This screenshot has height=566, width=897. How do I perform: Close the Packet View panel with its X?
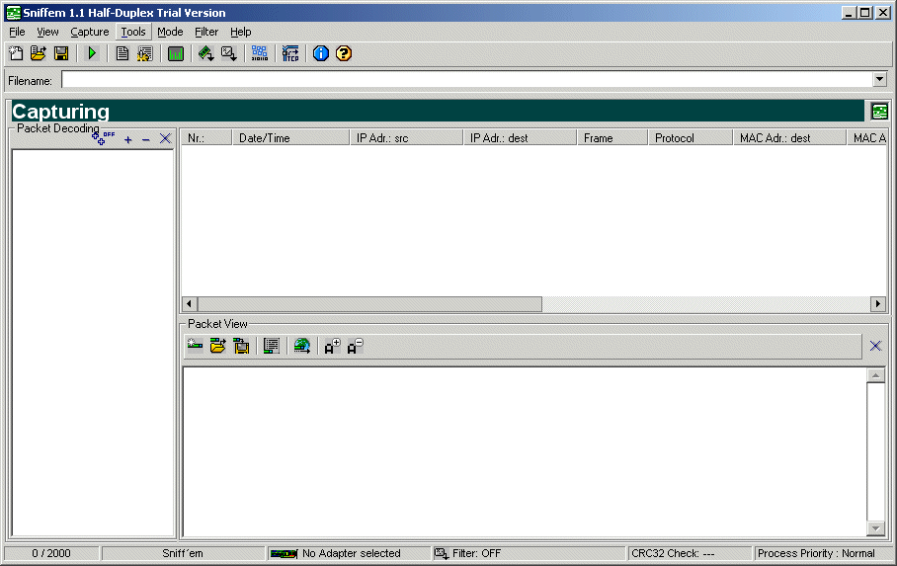(x=875, y=346)
